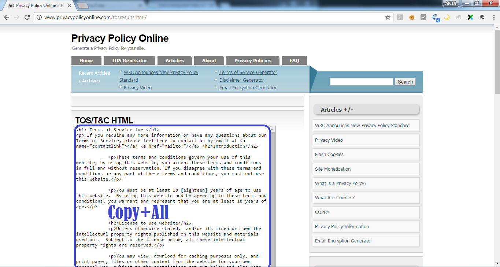Go back using the browser back arrow

7,17
